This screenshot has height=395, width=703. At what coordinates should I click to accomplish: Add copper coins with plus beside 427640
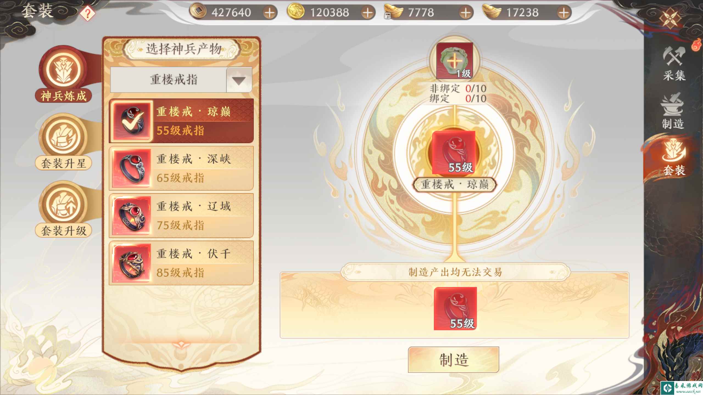pos(270,13)
